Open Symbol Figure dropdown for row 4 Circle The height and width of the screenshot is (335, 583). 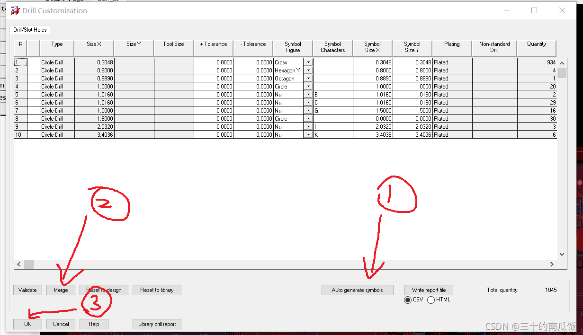pyautogui.click(x=308, y=87)
